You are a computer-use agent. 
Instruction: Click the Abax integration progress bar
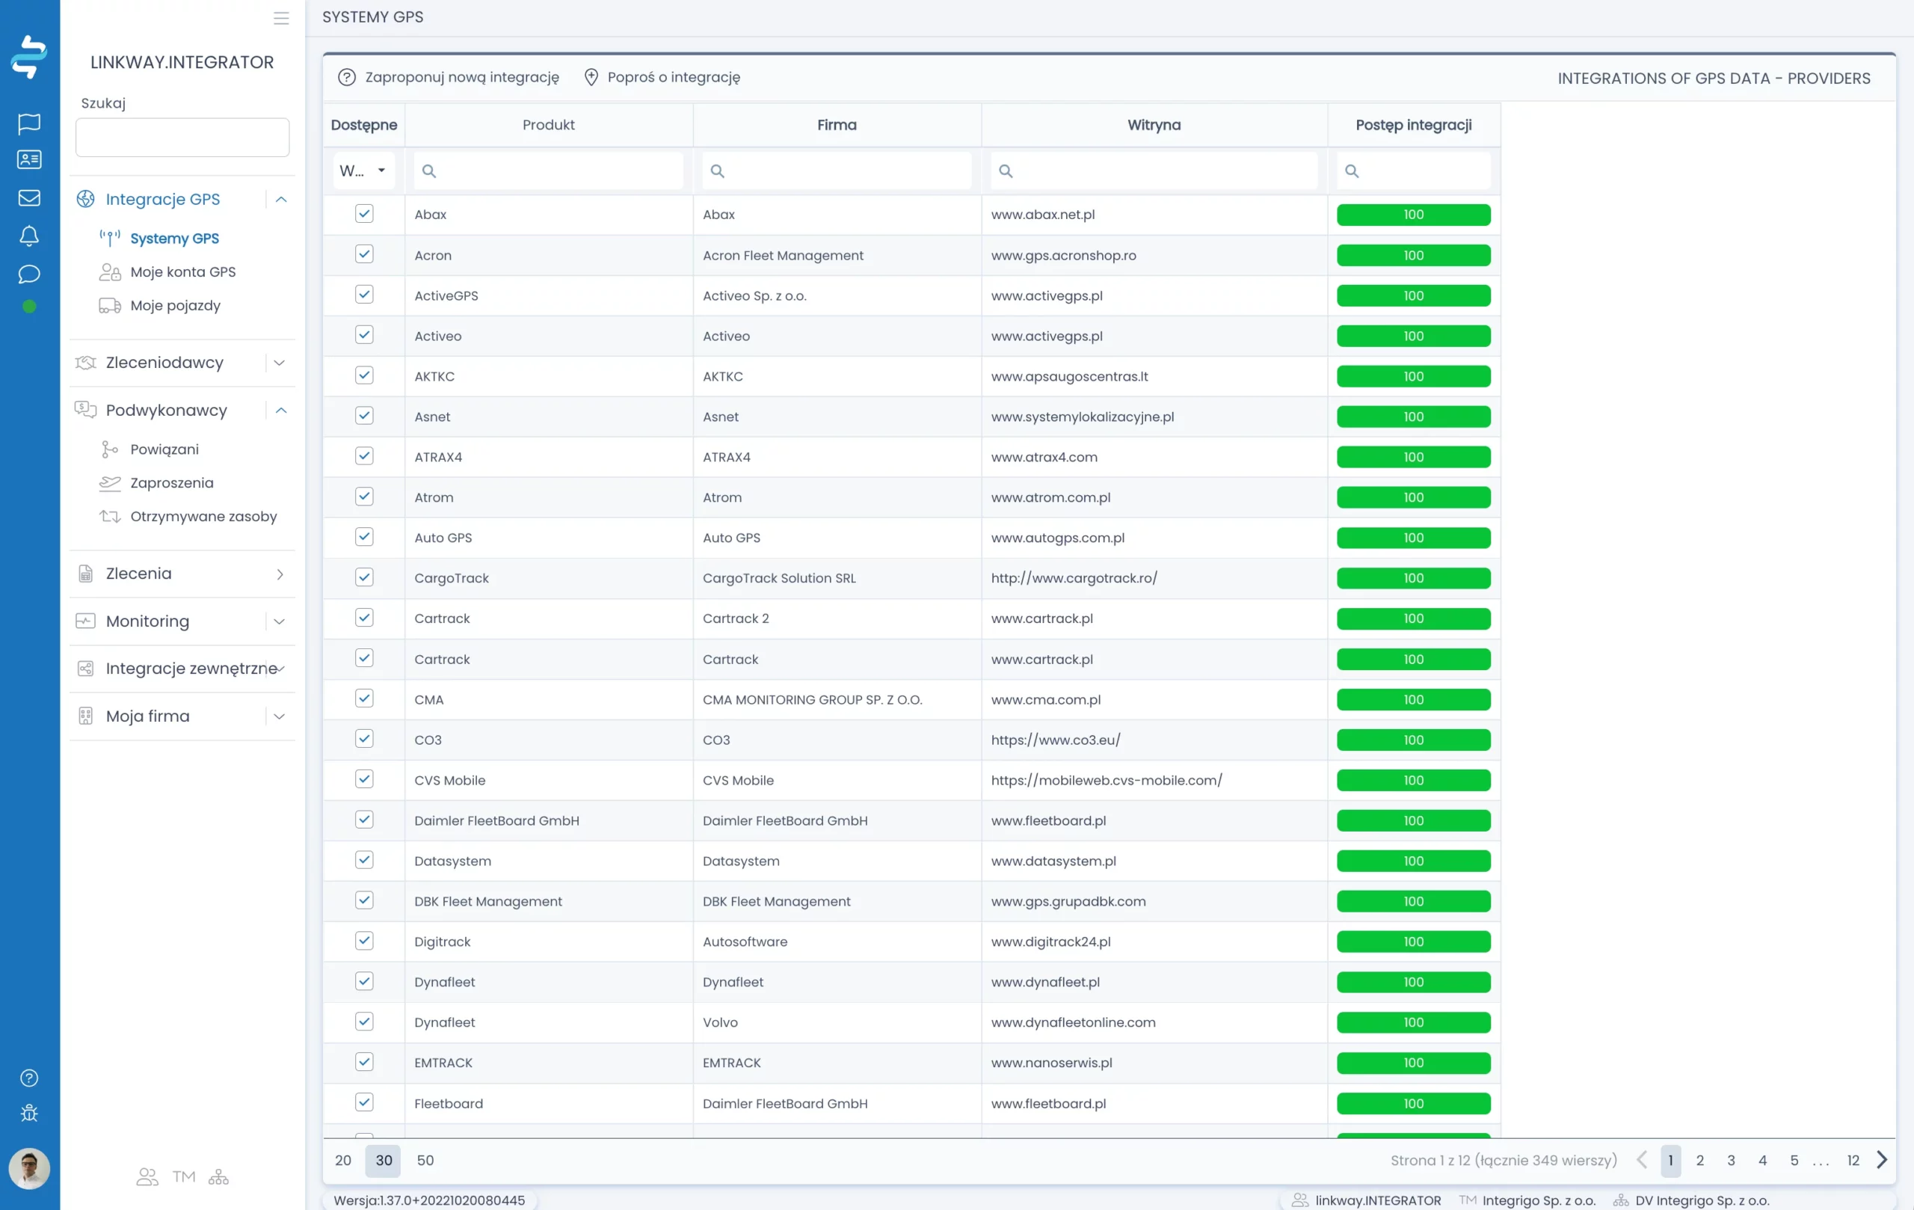coord(1413,215)
